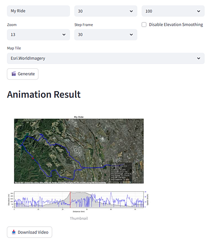Click the stats overlay box on the map
The image size is (217, 244).
point(121,172)
